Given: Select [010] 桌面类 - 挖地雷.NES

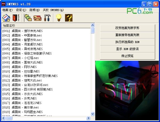Looking at the screenshot, I should coord(21,71).
